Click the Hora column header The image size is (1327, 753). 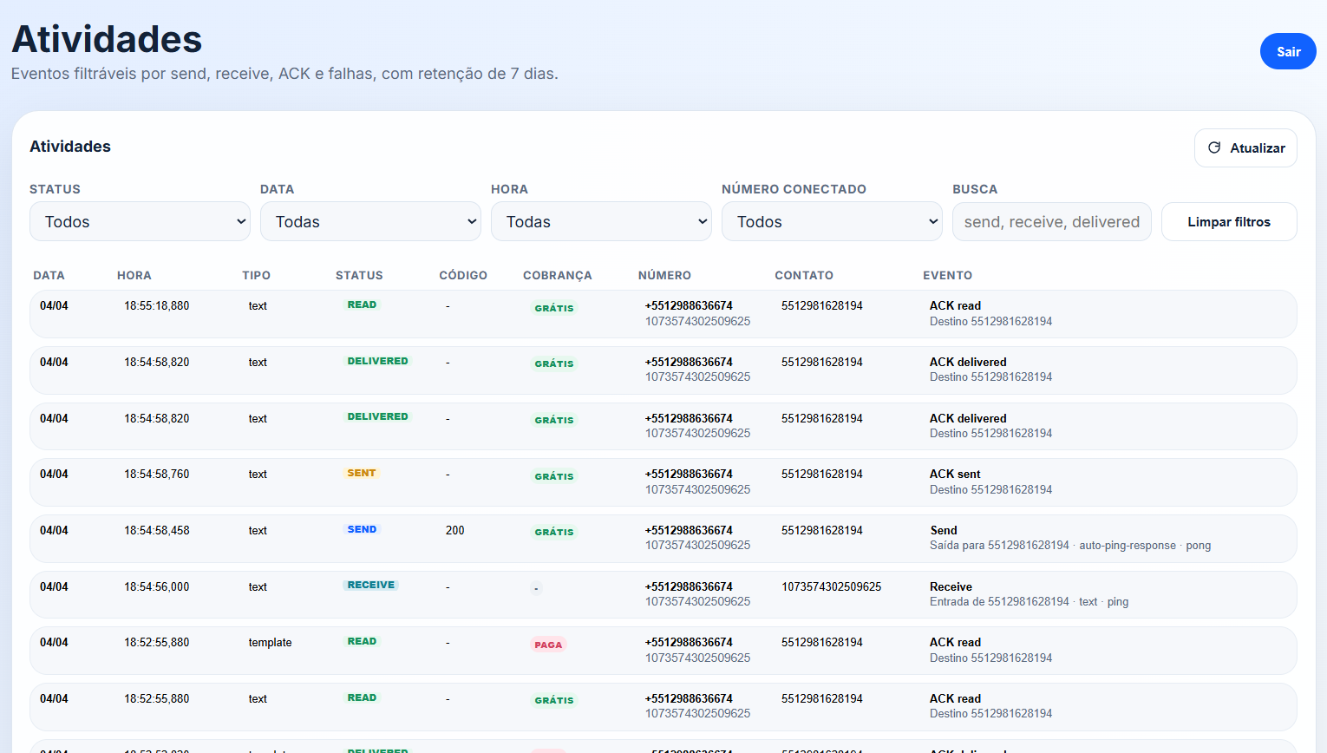pyautogui.click(x=134, y=275)
